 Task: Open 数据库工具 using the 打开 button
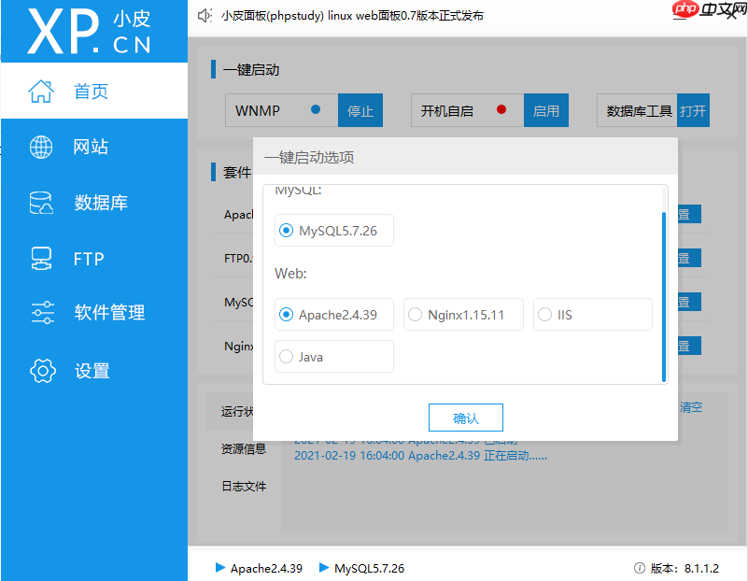[x=693, y=110]
